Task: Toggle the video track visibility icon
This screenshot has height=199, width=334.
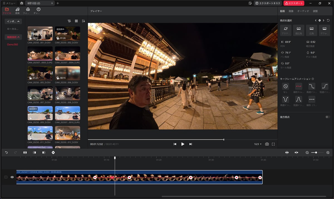Action: (6, 177)
